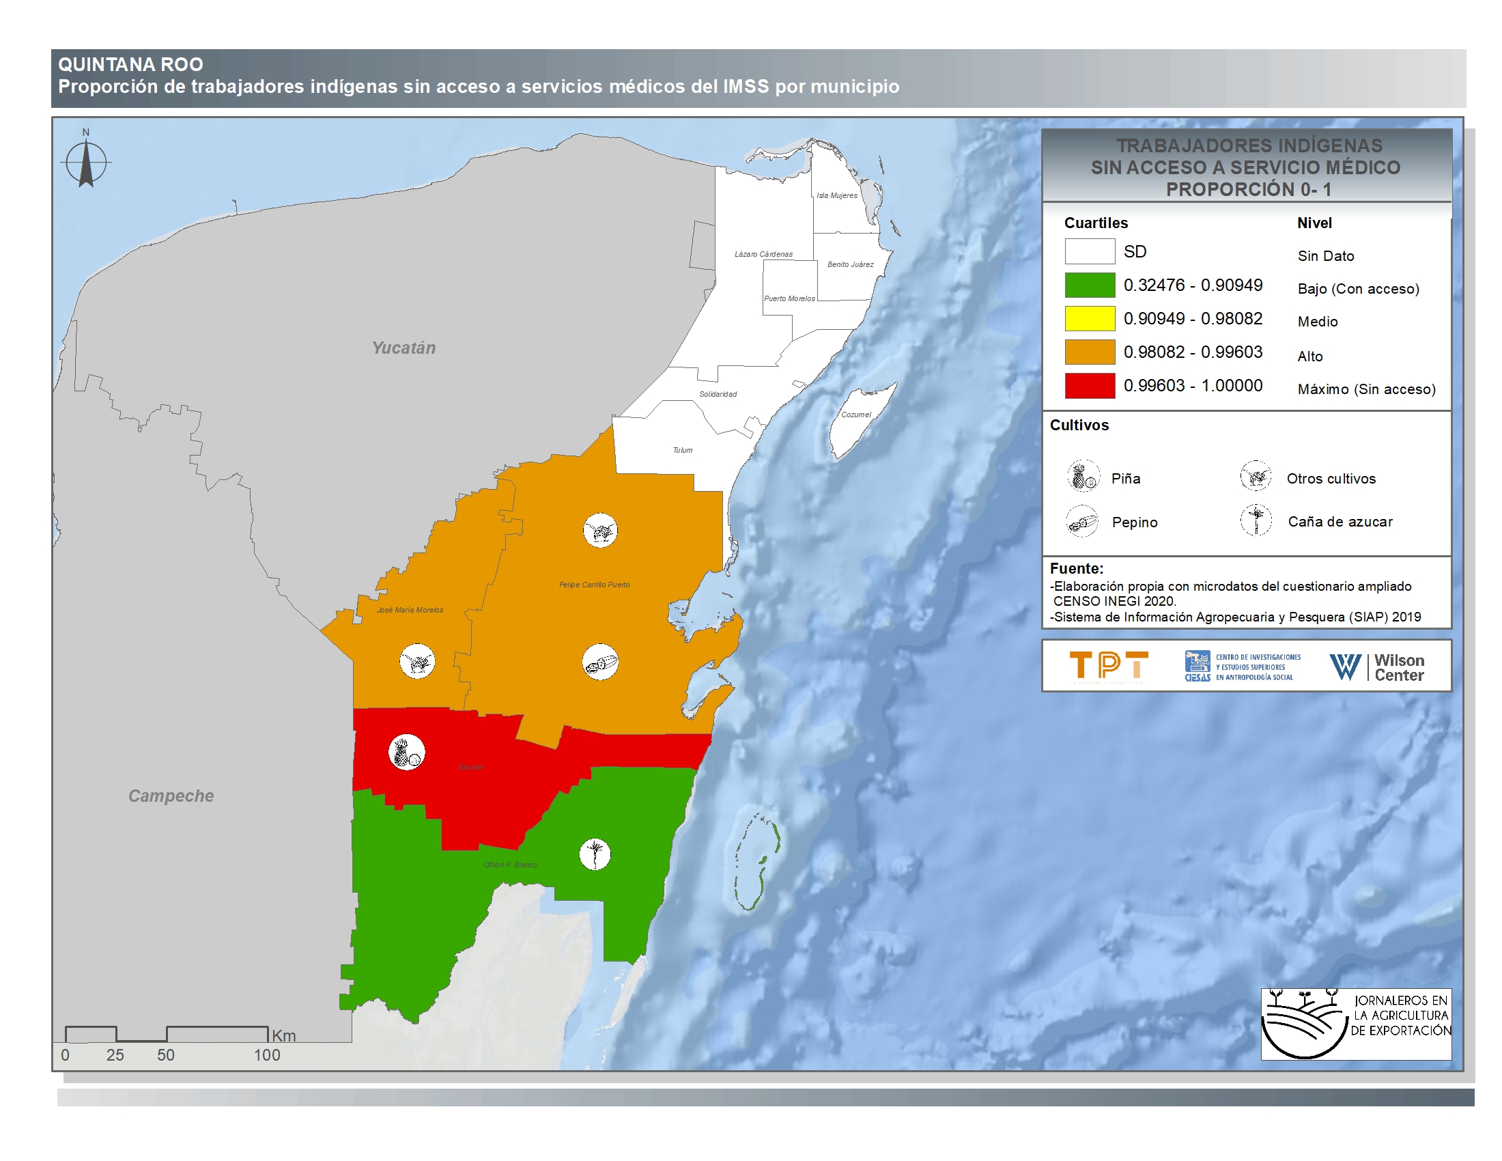Click the red Máximo quartile swatch
The width and height of the screenshot is (1502, 1161).
pos(1090,386)
